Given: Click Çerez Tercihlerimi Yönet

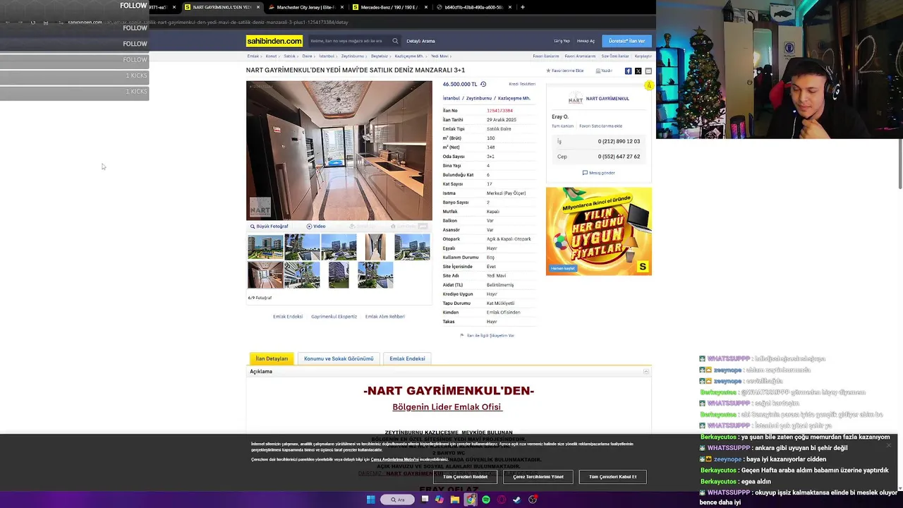Looking at the screenshot, I should pos(538,476).
